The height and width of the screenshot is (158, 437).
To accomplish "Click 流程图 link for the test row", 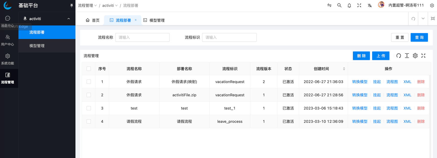I will [x=392, y=108].
